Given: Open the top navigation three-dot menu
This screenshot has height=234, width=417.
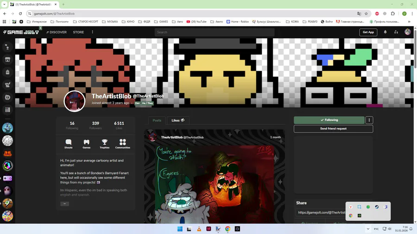Looking at the screenshot, I should (93, 32).
